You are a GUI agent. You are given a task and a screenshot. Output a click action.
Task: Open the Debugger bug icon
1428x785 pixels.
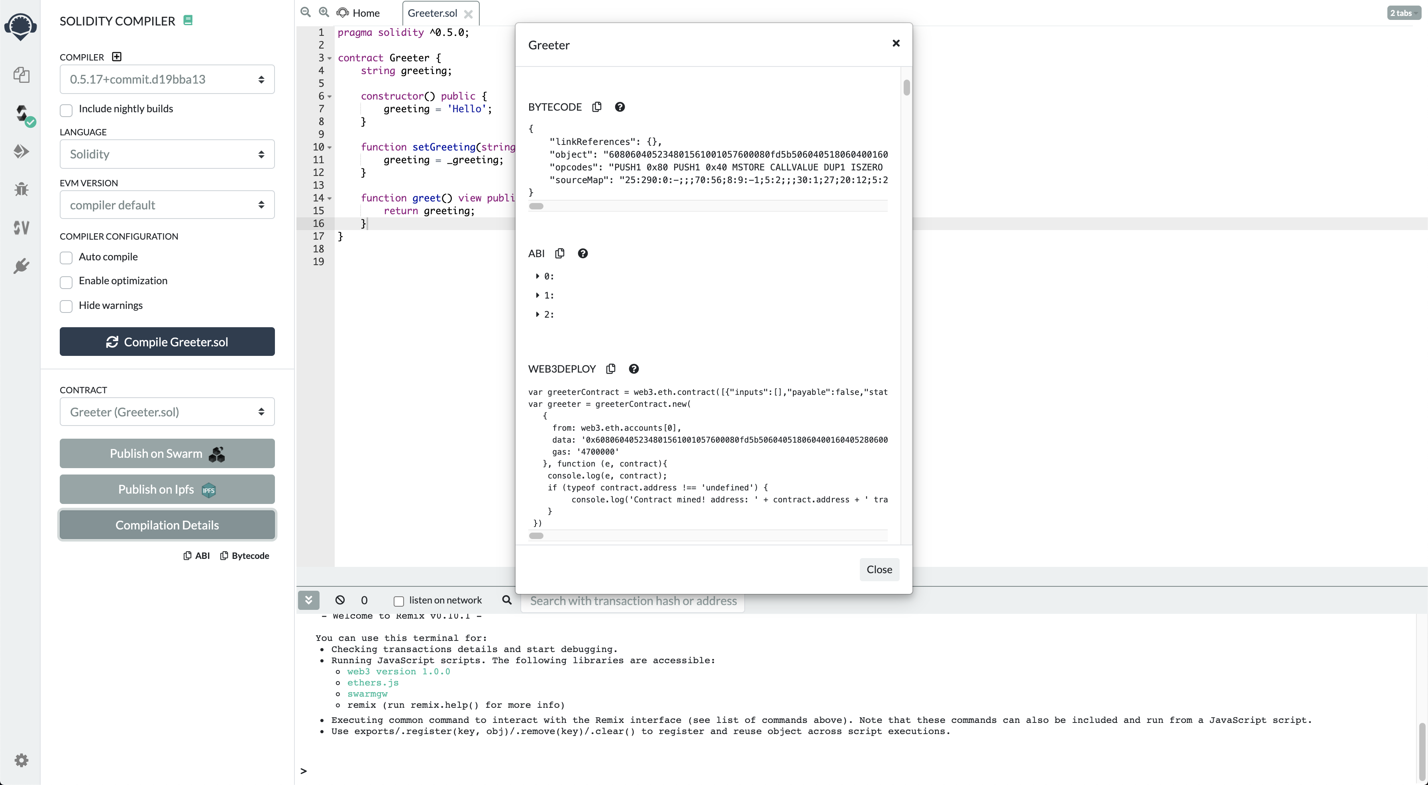click(21, 189)
